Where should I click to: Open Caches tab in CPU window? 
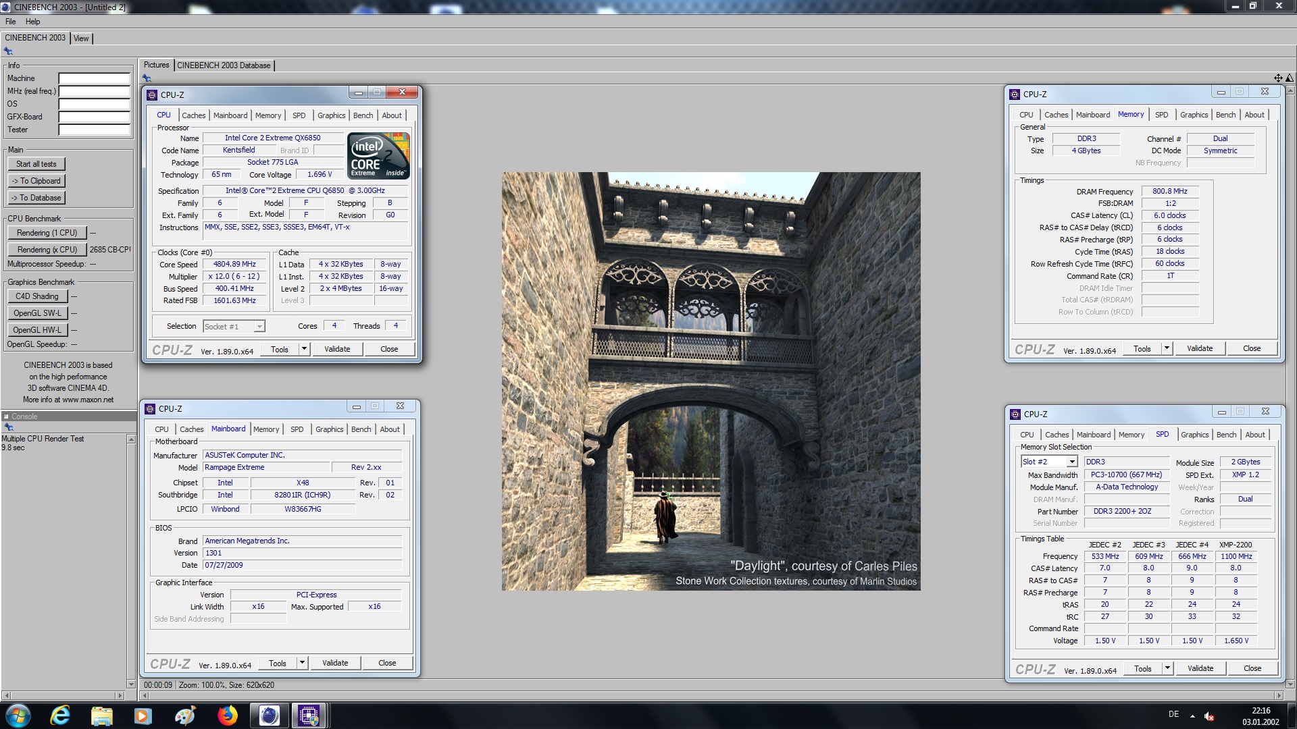point(193,115)
